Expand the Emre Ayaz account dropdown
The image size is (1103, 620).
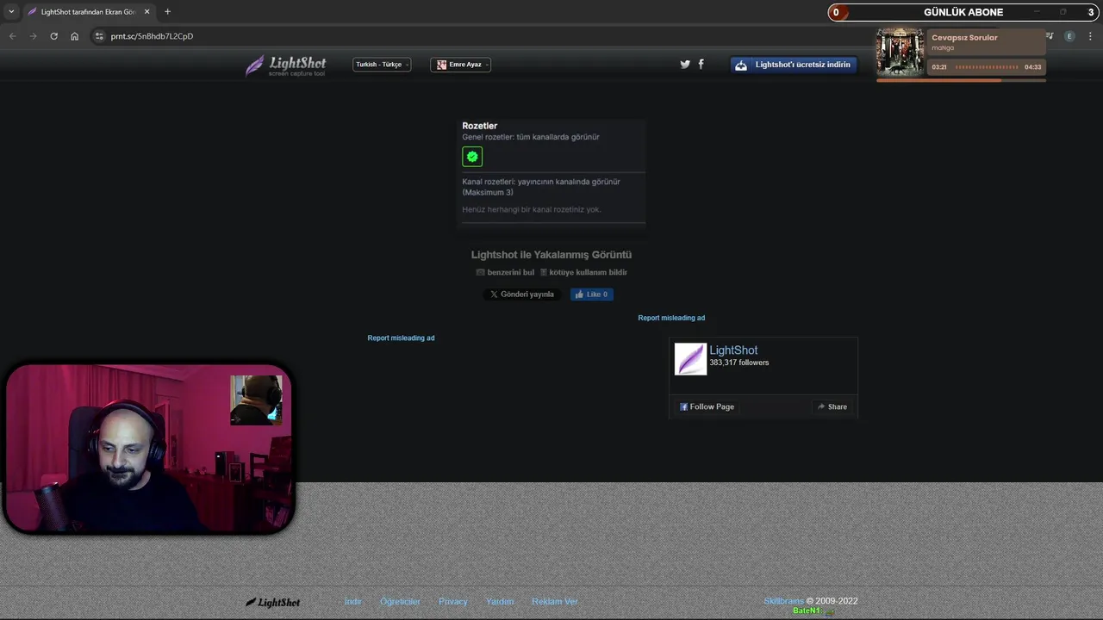(461, 65)
